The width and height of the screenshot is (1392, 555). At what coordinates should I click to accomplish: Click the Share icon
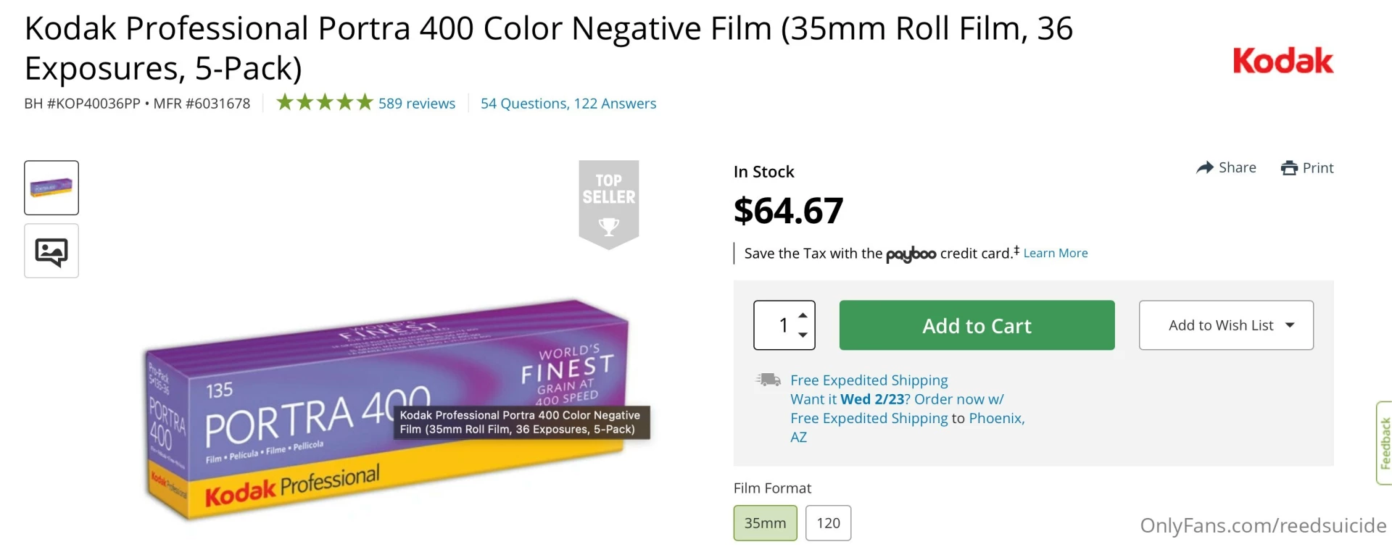point(1204,167)
